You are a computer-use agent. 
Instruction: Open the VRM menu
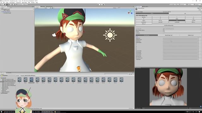pyautogui.click(x=29, y=3)
